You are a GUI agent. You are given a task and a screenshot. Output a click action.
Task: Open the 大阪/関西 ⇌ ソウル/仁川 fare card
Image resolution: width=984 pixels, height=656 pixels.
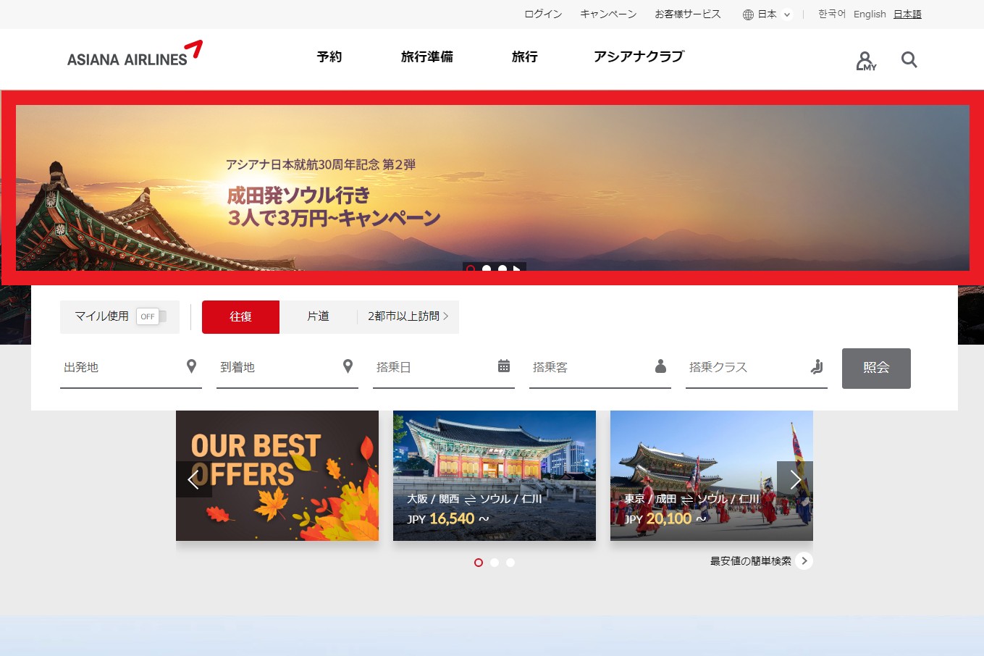pos(495,476)
